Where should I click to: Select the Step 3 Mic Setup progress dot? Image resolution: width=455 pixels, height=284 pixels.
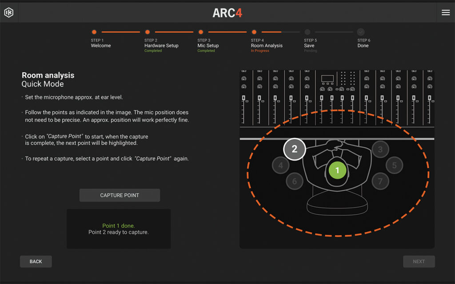201,32
